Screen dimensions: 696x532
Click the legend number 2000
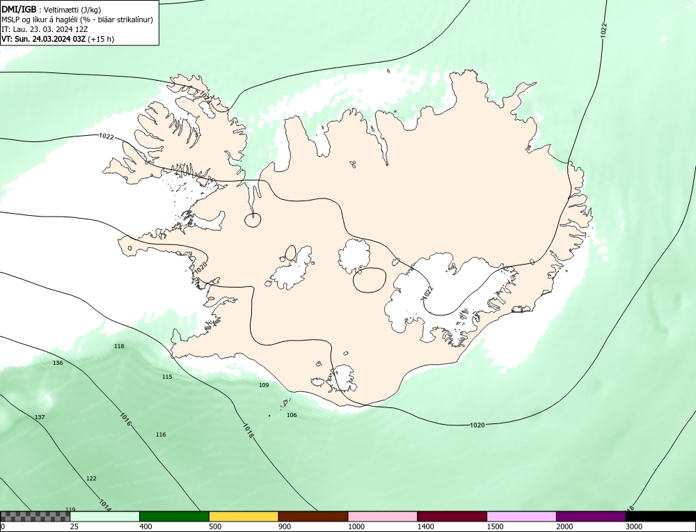click(564, 526)
